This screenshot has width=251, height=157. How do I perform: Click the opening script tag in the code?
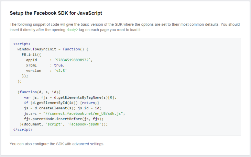(x=22, y=44)
